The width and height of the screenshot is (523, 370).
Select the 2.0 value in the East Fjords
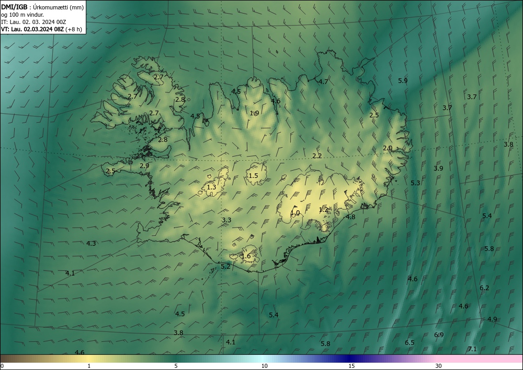pos(388,148)
